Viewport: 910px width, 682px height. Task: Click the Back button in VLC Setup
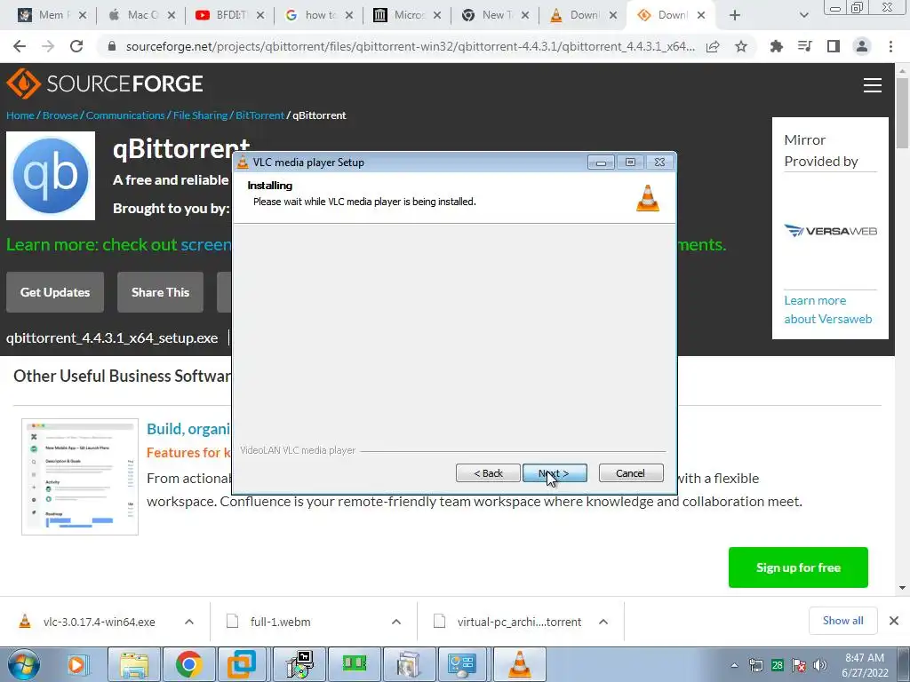(488, 473)
